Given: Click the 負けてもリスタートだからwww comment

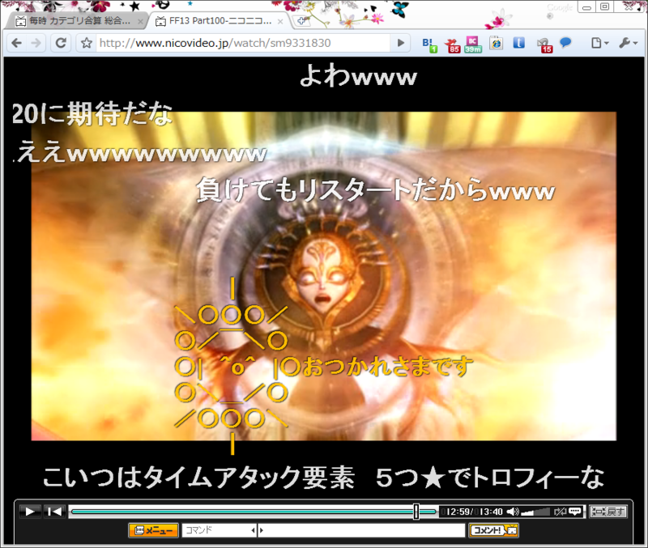Looking at the screenshot, I should point(375,190).
